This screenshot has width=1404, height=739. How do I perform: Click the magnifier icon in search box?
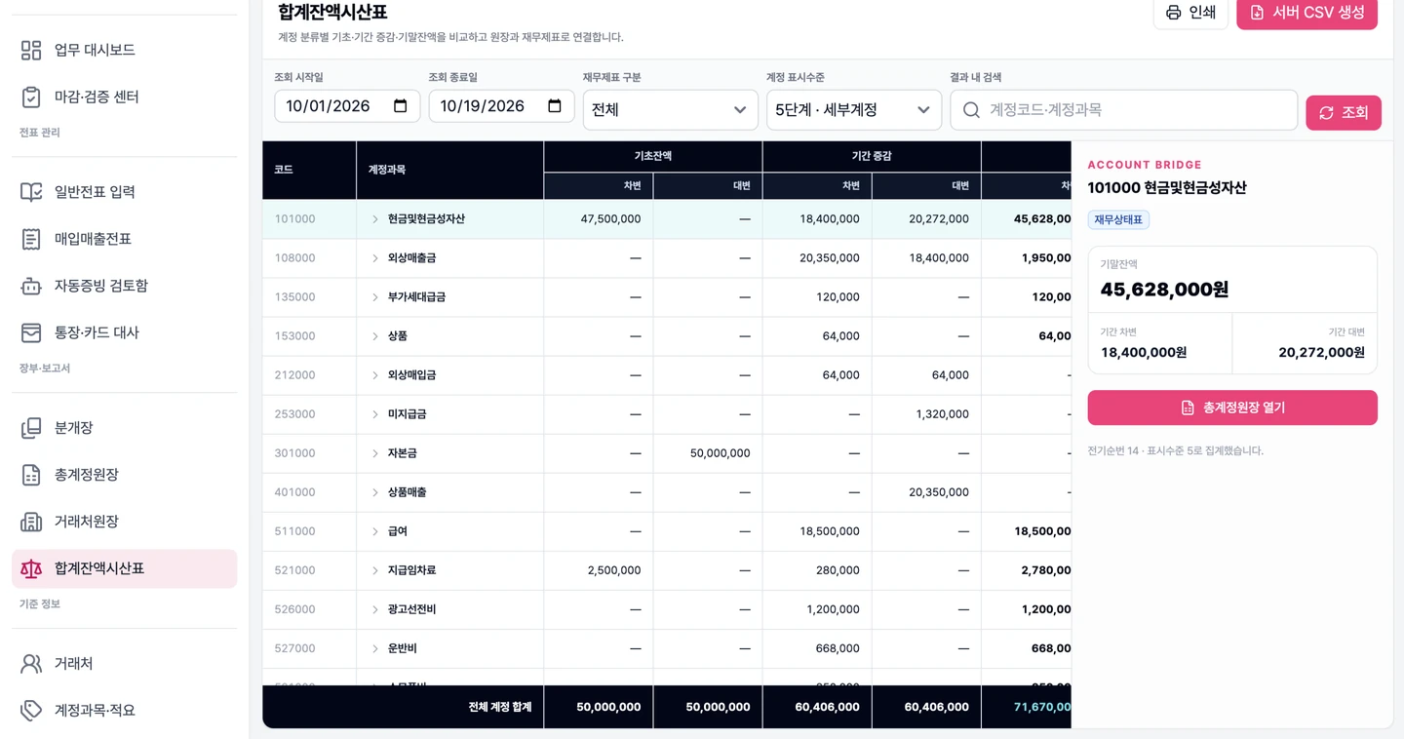(971, 110)
